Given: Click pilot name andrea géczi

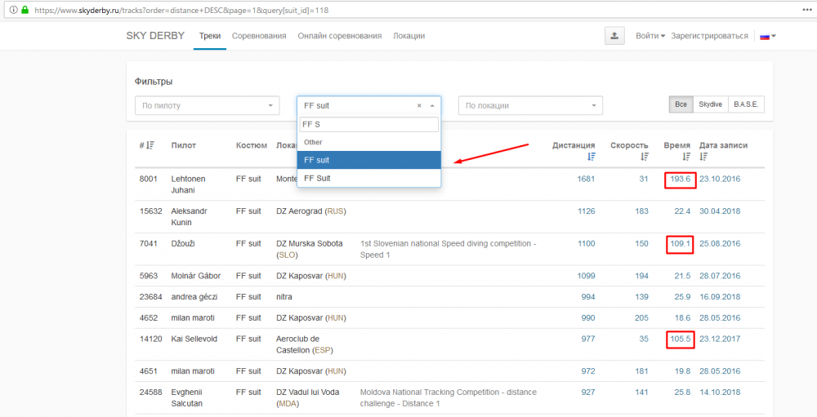Looking at the screenshot, I should pyautogui.click(x=195, y=296).
